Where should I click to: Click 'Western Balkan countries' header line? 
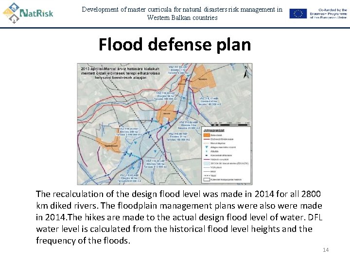(x=182, y=17)
